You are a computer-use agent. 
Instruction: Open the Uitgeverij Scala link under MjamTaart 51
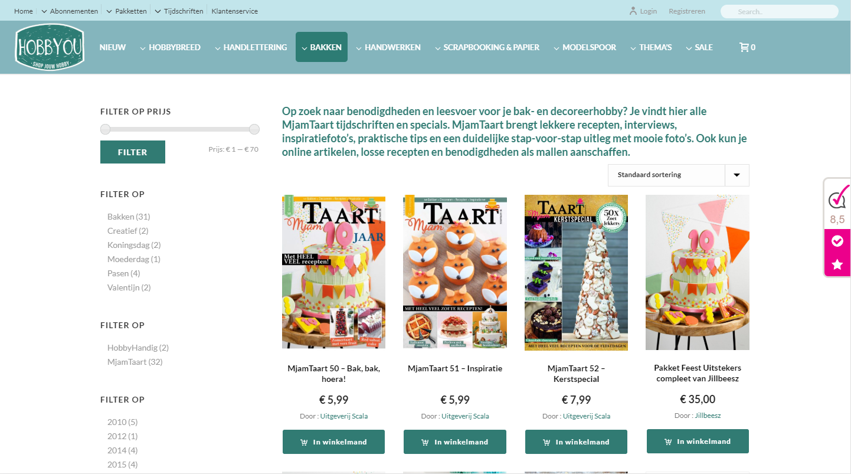click(x=465, y=416)
